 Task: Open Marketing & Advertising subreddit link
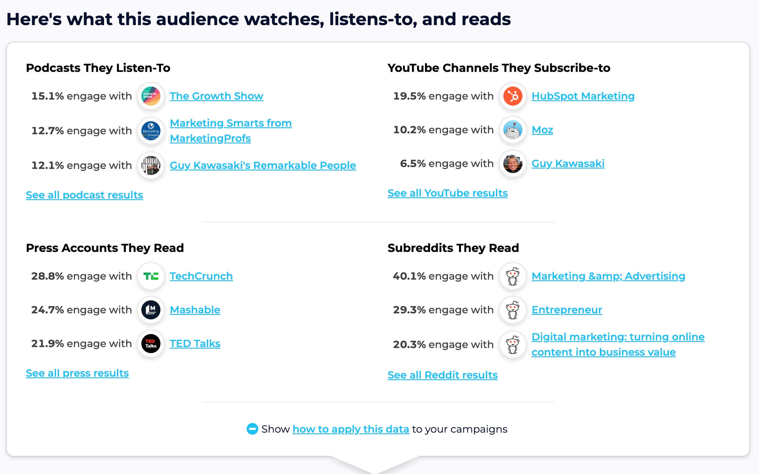[x=608, y=276]
